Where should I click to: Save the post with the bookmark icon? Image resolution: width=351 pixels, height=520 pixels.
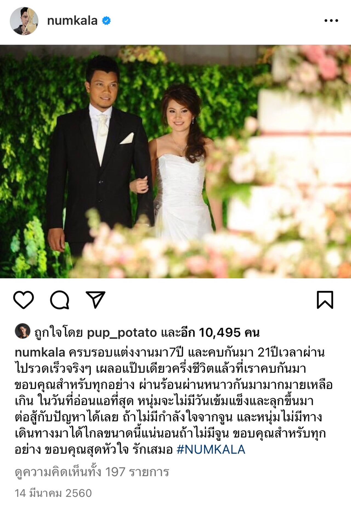325,300
